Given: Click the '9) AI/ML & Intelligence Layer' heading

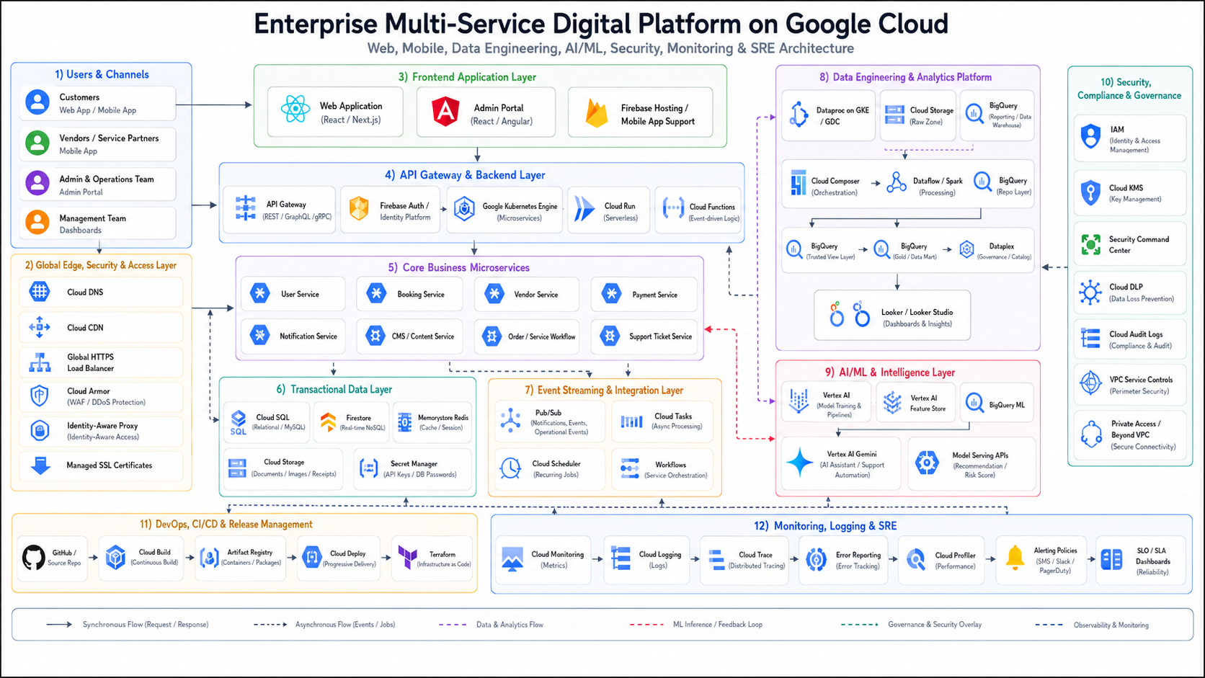Looking at the screenshot, I should pyautogui.click(x=890, y=373).
